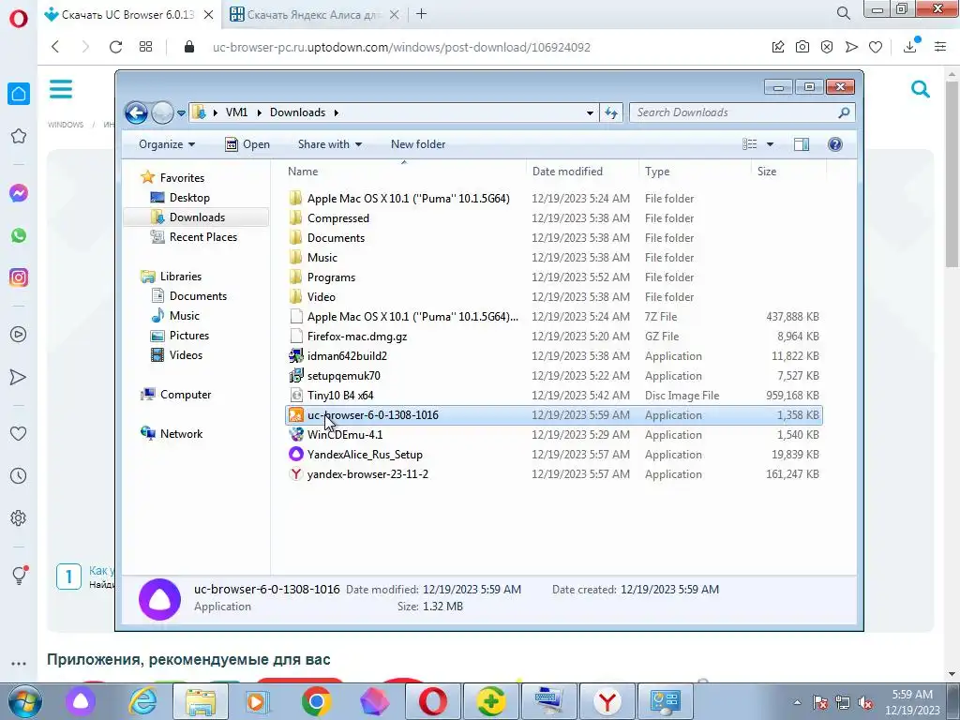Expand breadcrumb arrow after Downloads
The width and height of the screenshot is (960, 720).
tap(337, 112)
